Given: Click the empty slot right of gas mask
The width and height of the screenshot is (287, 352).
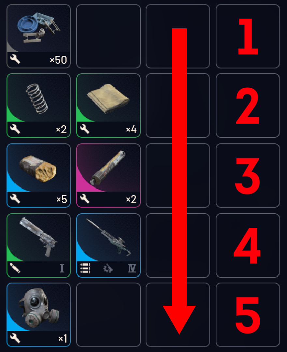Looking at the screenshot, I should tap(108, 315).
